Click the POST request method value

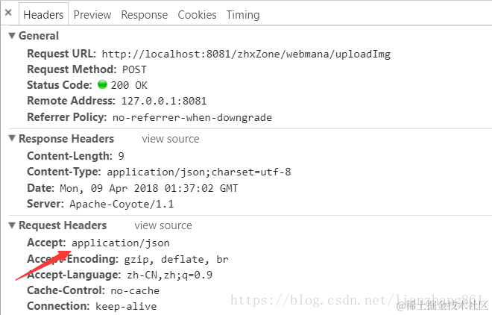(134, 69)
